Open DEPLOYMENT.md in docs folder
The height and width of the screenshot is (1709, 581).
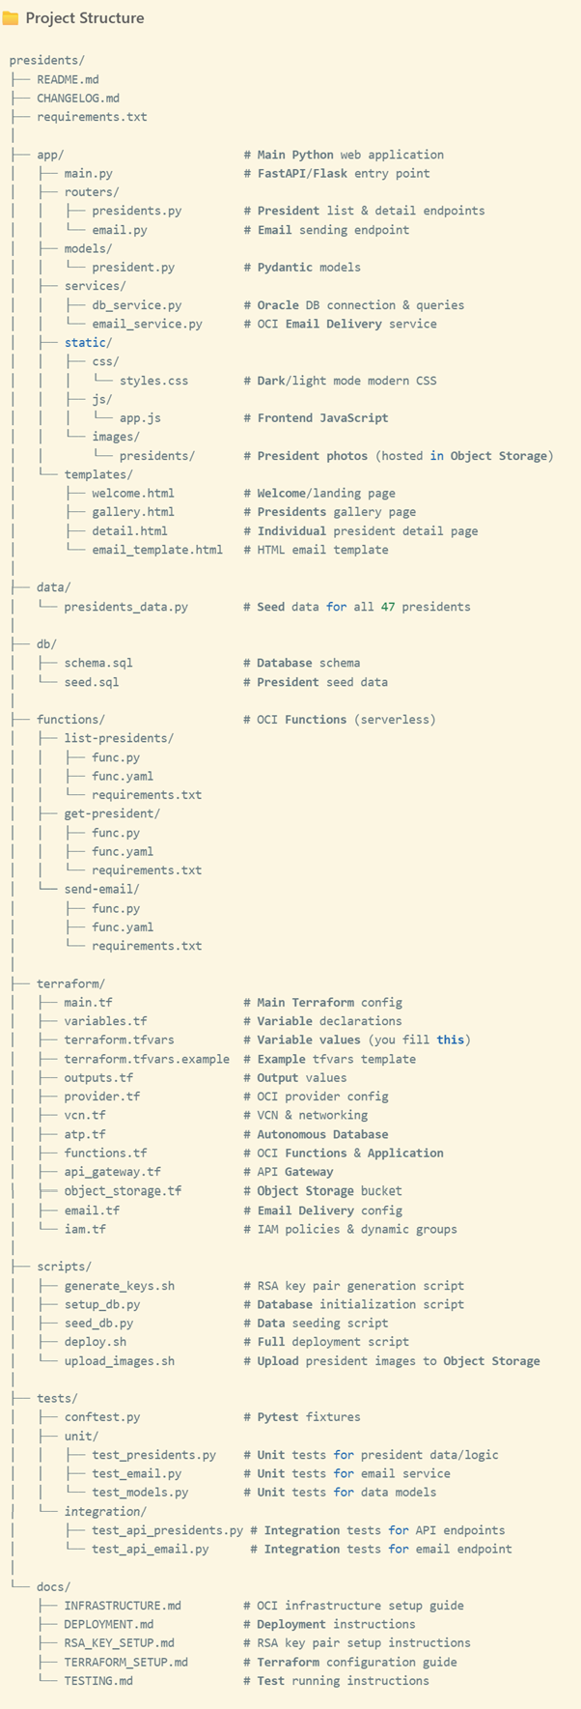pyautogui.click(x=109, y=1624)
